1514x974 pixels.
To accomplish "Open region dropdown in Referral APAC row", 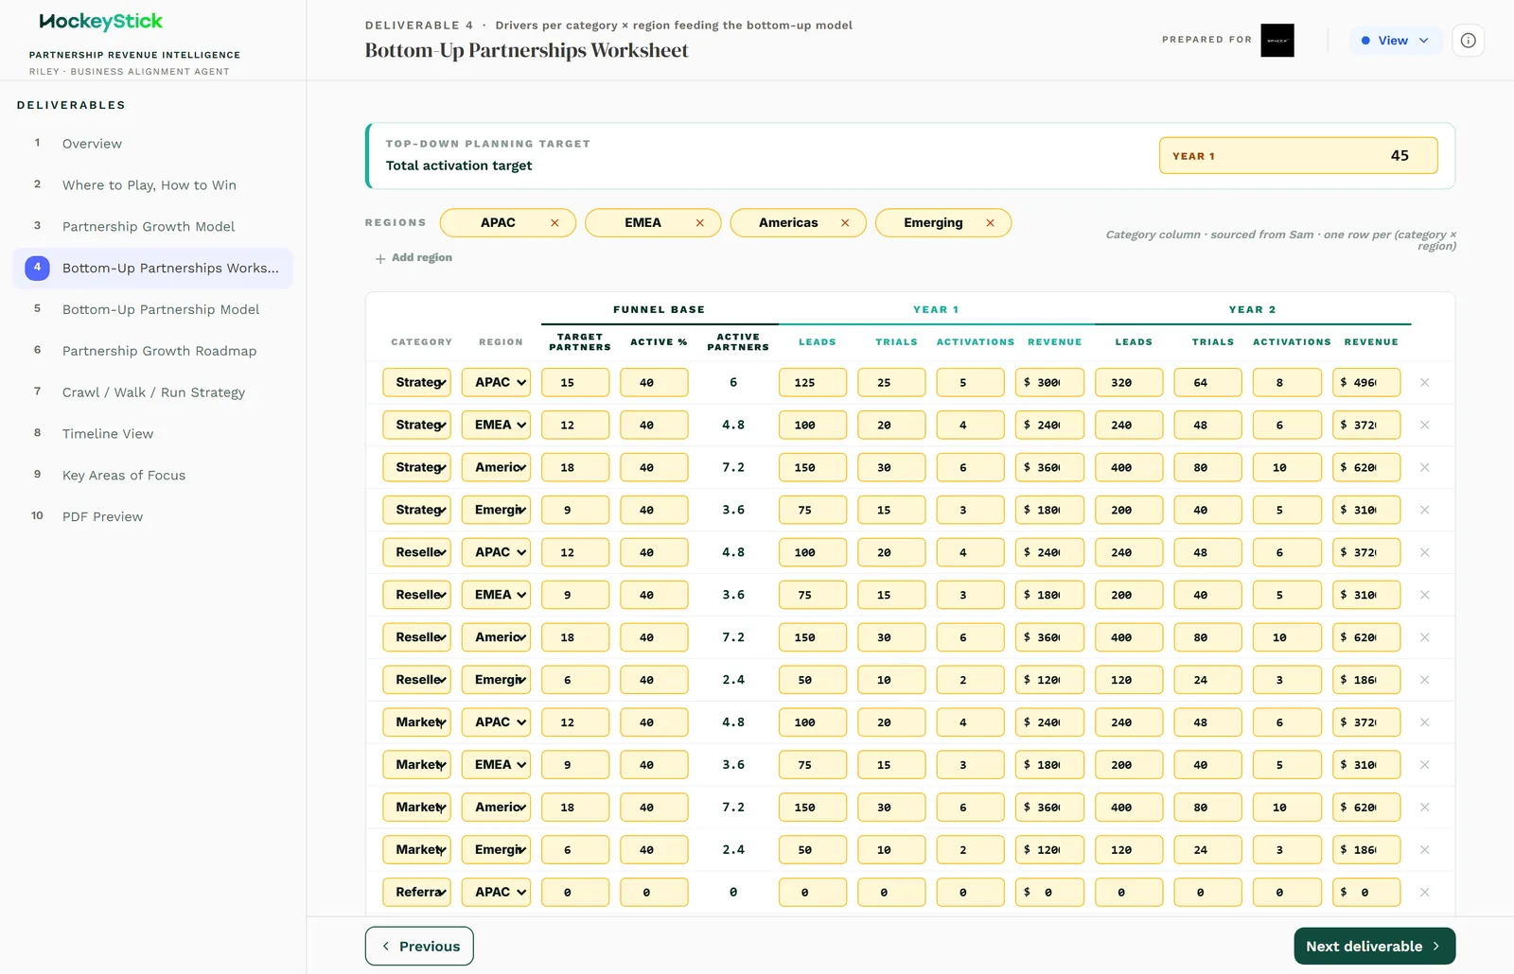I will click(496, 893).
